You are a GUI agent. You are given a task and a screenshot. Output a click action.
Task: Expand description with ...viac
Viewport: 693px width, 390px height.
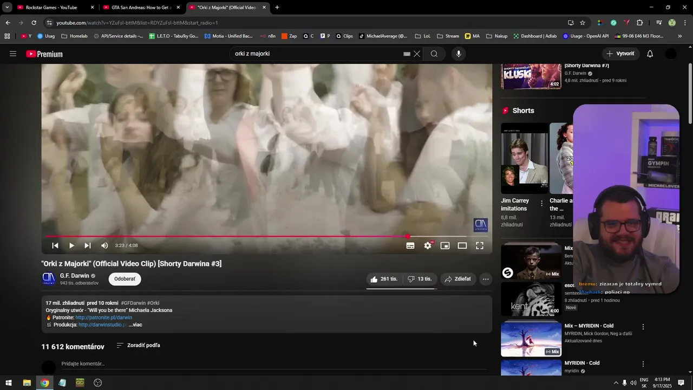(x=135, y=324)
